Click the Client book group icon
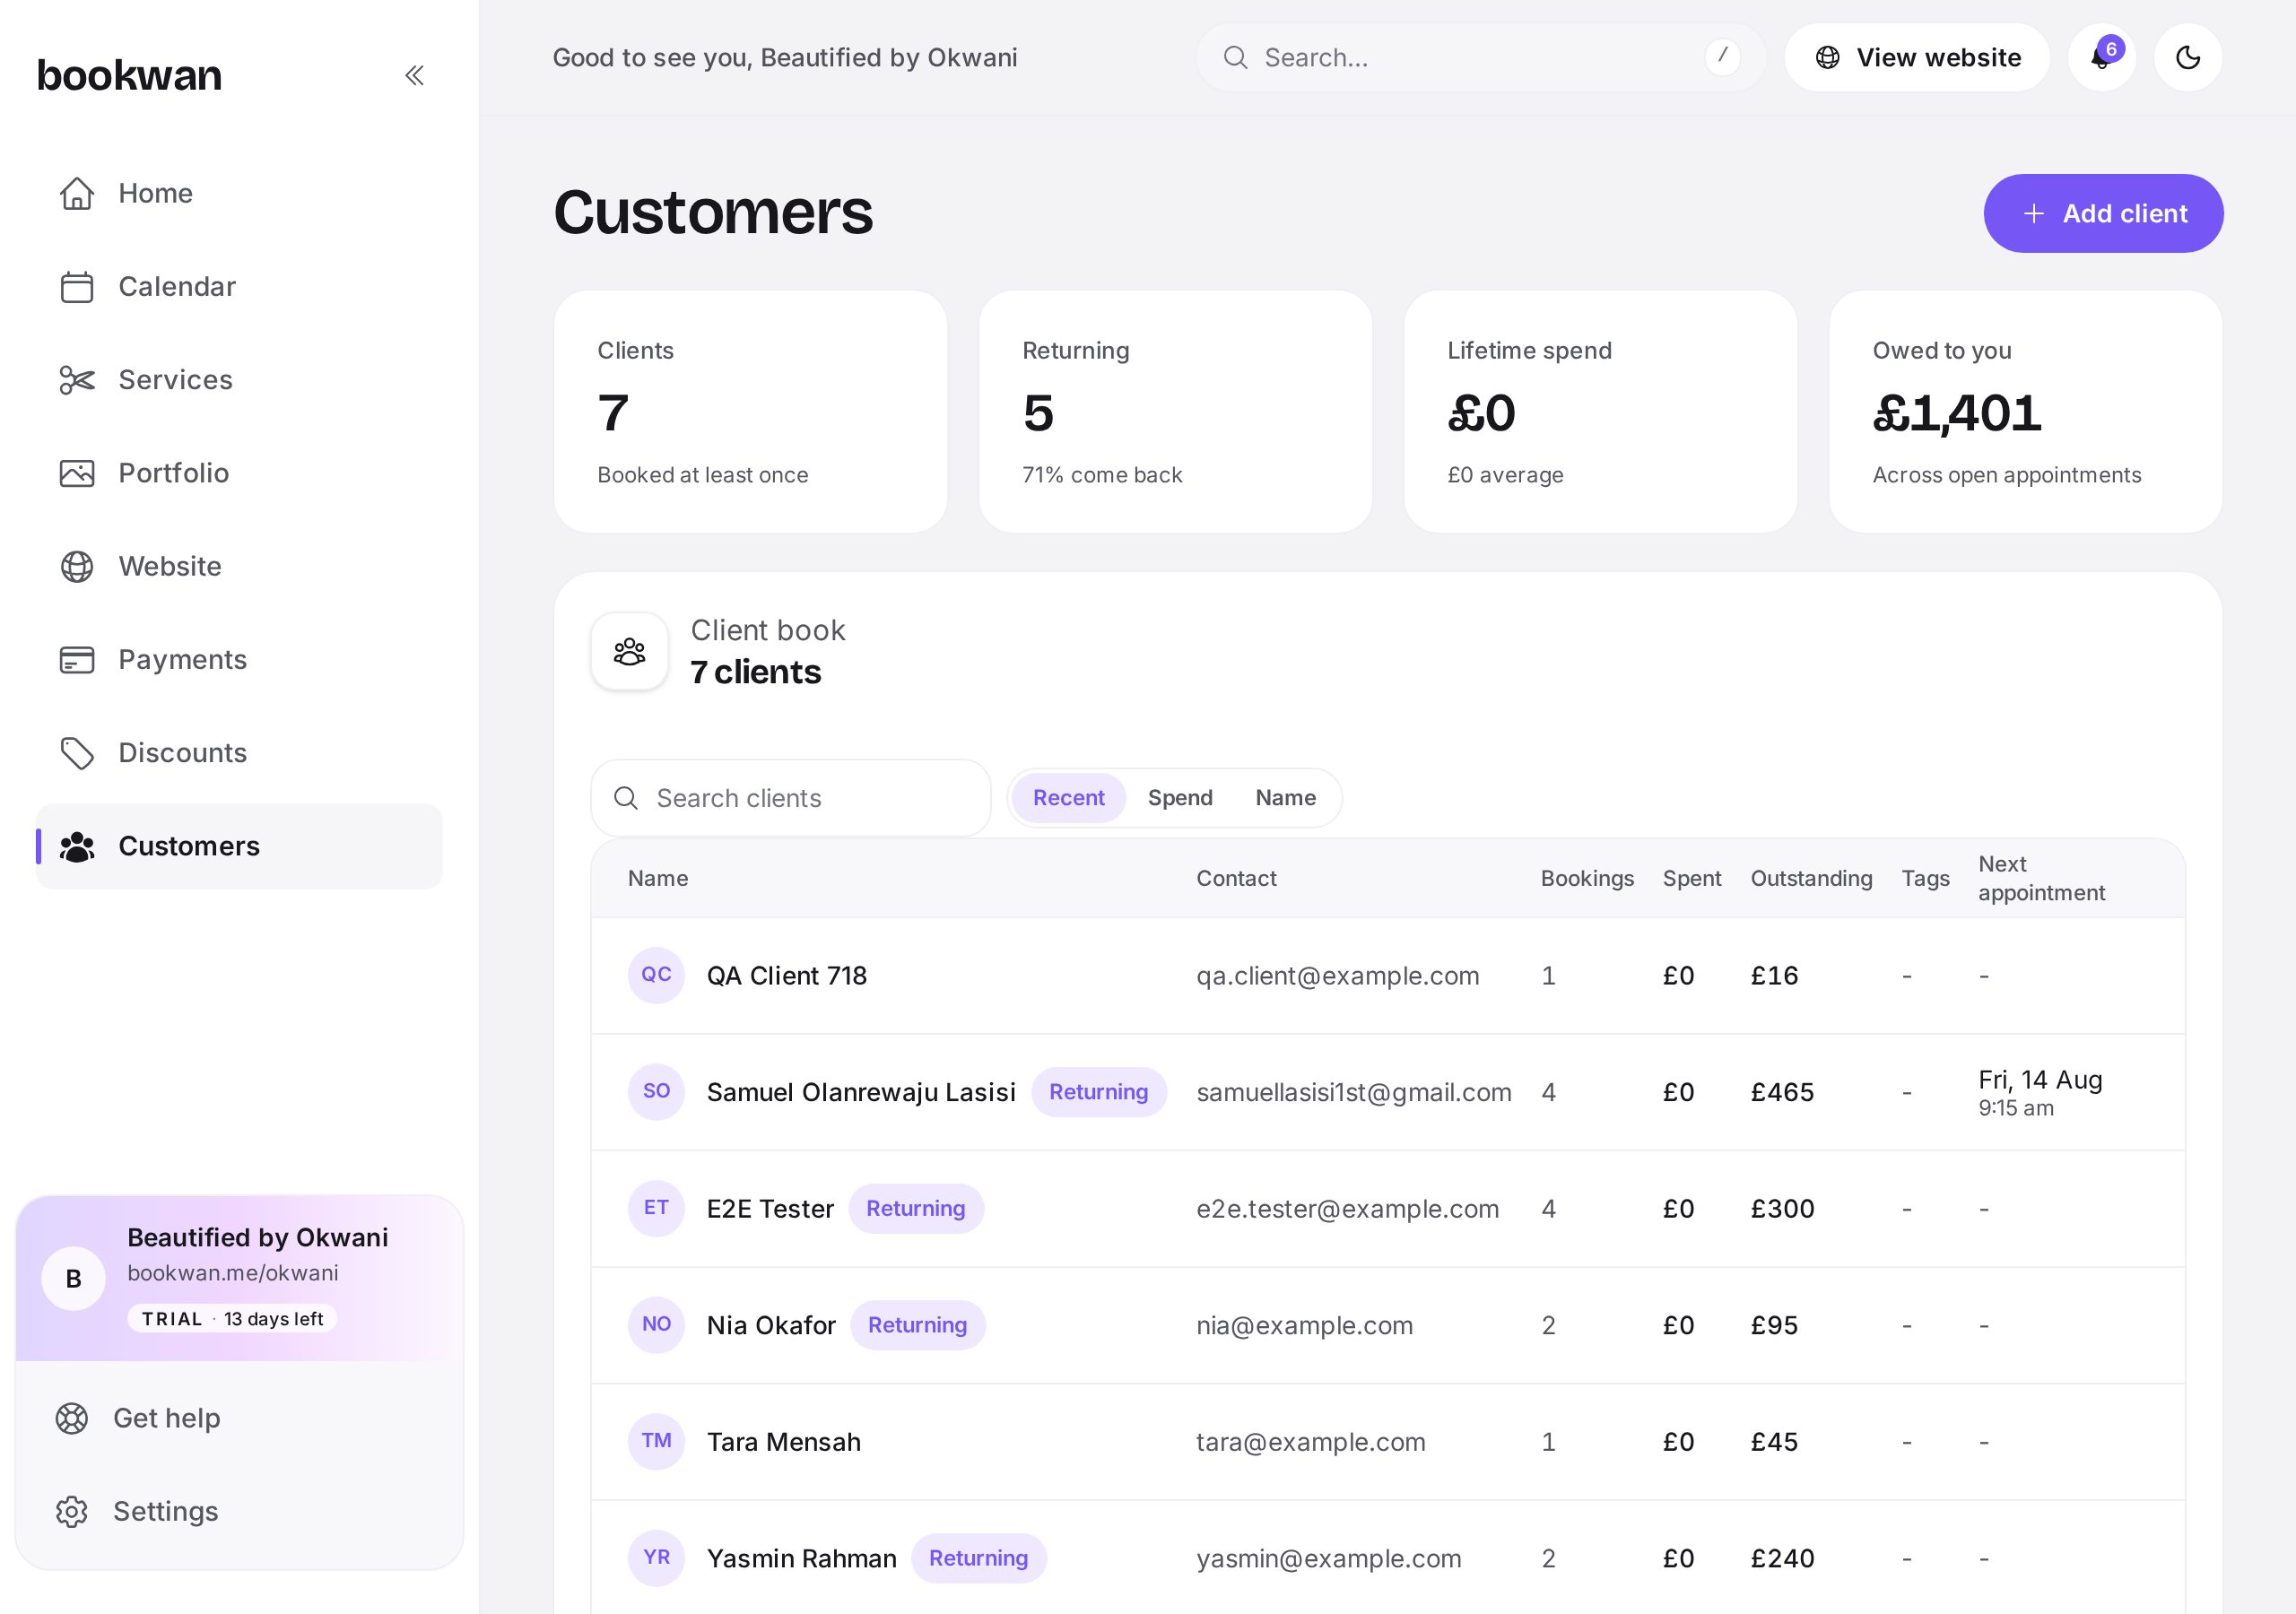The width and height of the screenshot is (2296, 1614). pyautogui.click(x=629, y=651)
